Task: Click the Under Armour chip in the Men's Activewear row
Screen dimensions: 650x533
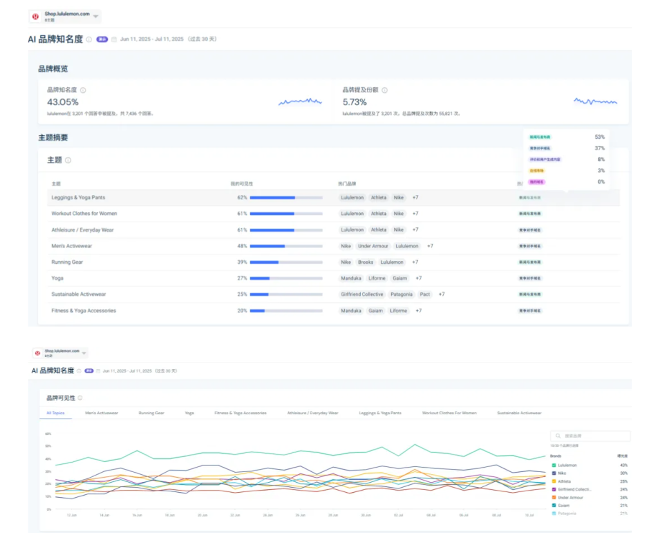Action: point(373,246)
